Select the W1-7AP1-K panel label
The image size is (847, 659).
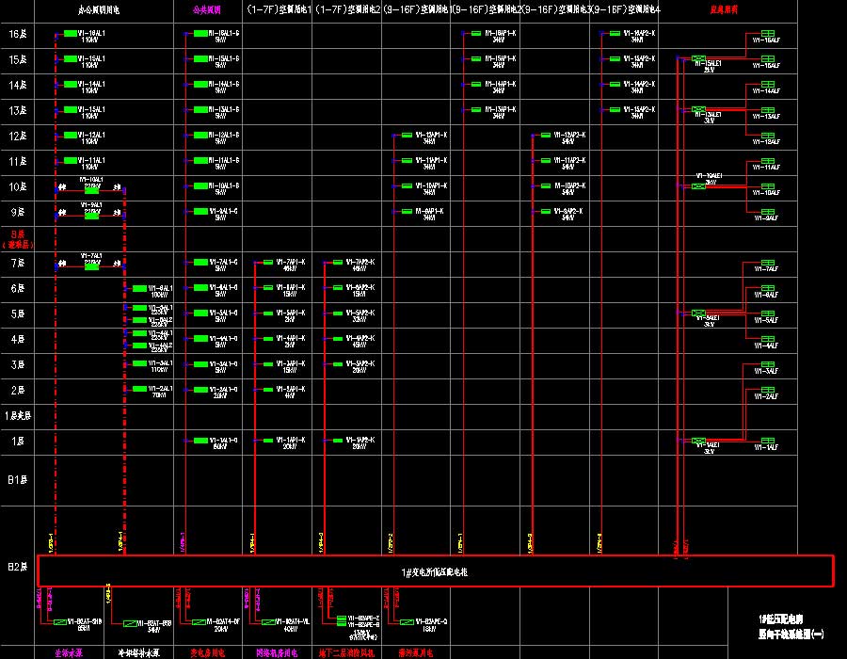tap(291, 265)
